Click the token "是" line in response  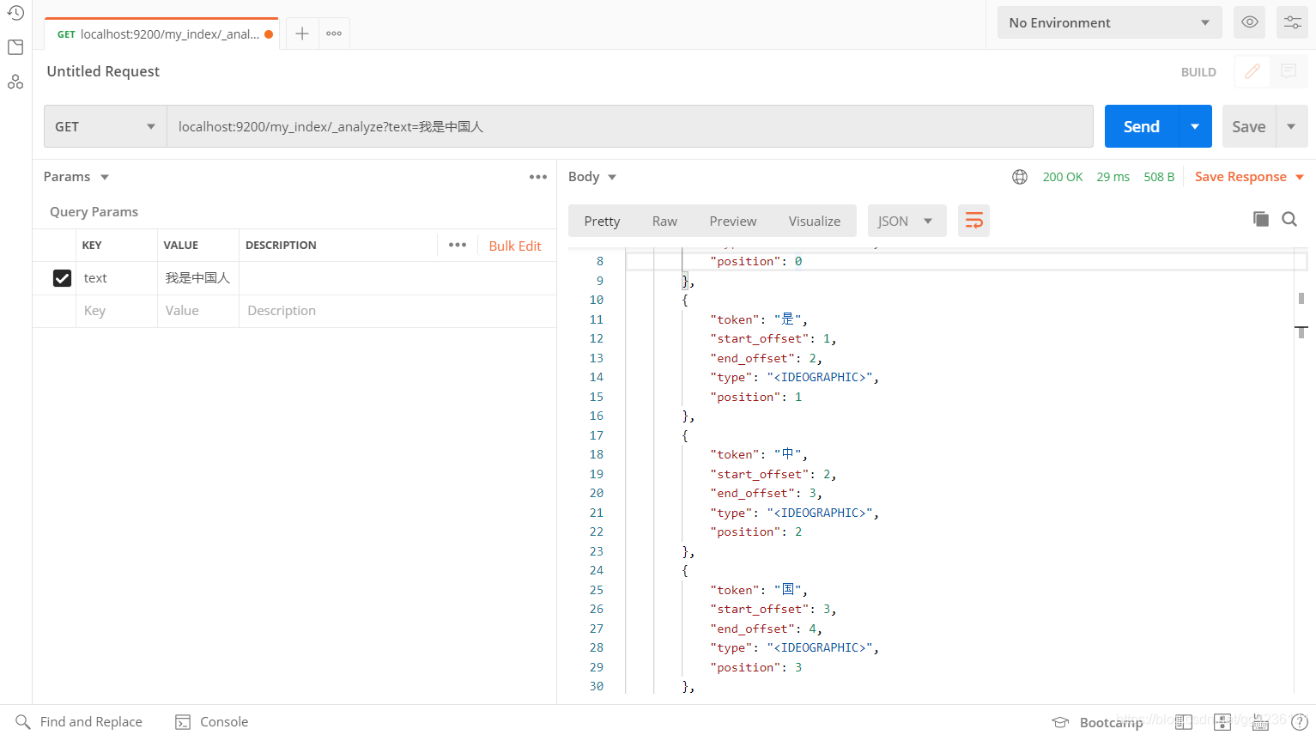[759, 319]
